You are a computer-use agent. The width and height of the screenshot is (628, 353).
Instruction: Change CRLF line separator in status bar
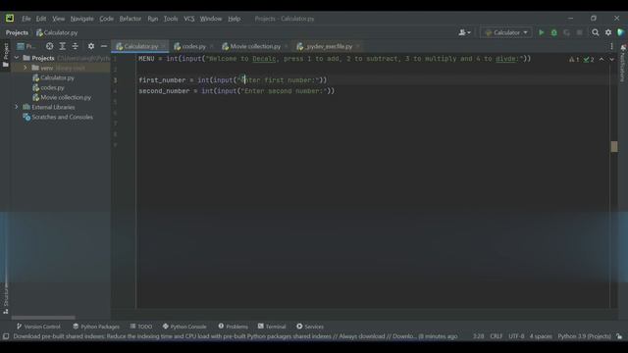tap(496, 336)
